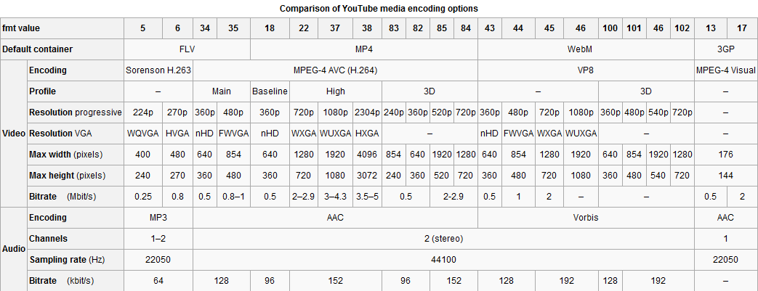758x291 pixels.
Task: Click the Vorbis audio encoding cell
Action: pyautogui.click(x=586, y=218)
